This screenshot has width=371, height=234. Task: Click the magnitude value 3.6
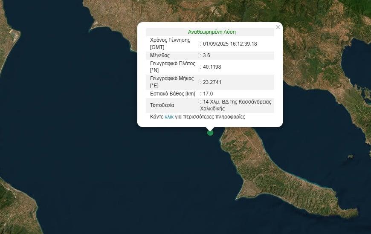pos(206,55)
